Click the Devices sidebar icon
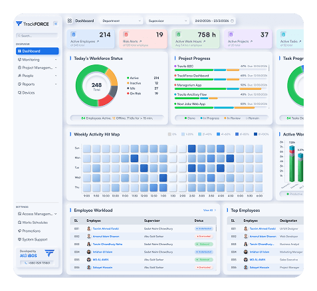The width and height of the screenshot is (317, 291). coord(19,92)
